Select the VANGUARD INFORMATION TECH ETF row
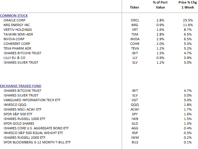198x149 pixels. (32, 100)
